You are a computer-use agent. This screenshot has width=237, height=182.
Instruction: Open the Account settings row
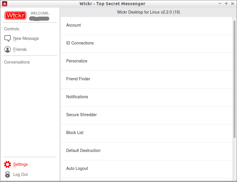click(146, 26)
